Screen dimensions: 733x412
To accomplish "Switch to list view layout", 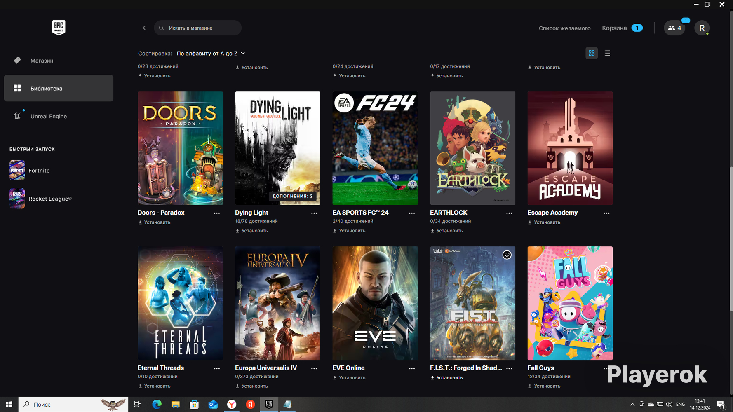I will click(607, 53).
